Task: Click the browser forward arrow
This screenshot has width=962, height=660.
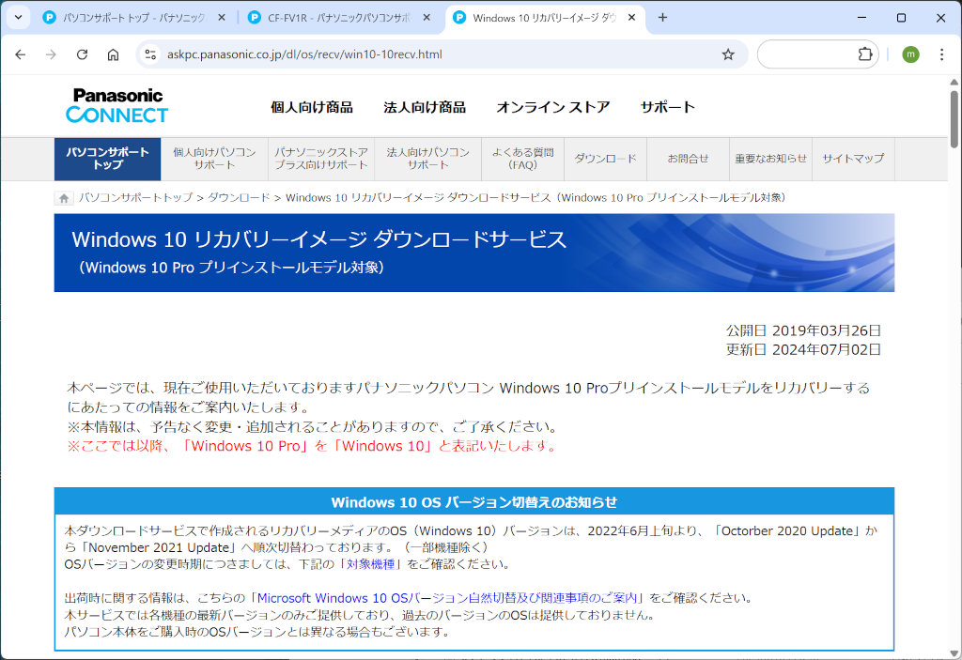Action: pyautogui.click(x=51, y=54)
